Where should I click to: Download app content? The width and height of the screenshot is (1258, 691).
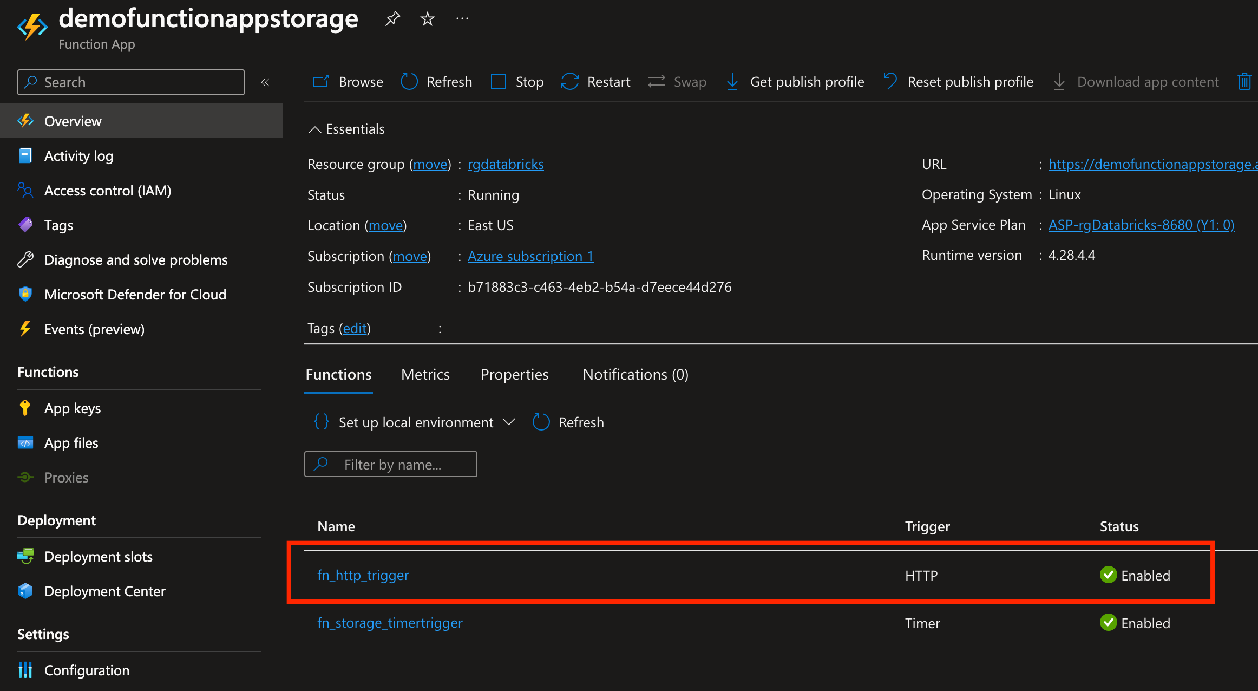(1136, 82)
